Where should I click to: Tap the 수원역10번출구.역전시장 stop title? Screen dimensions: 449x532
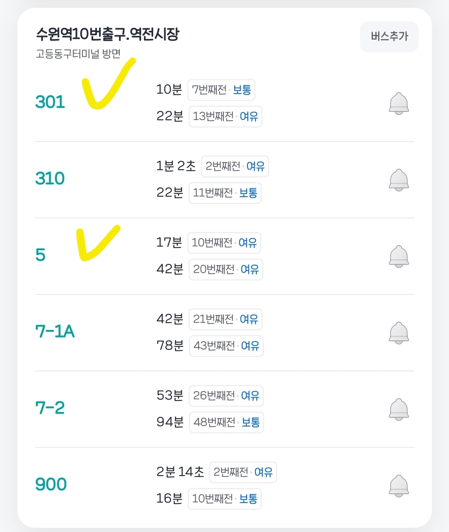107,34
